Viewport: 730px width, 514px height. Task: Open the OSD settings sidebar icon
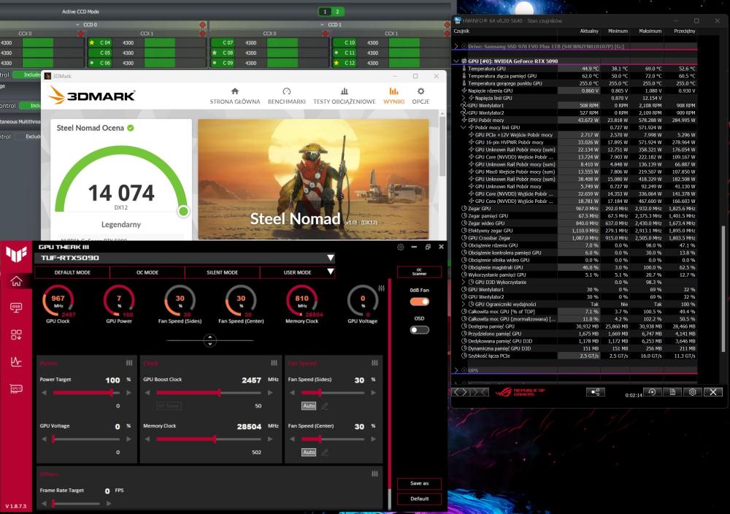point(16,307)
